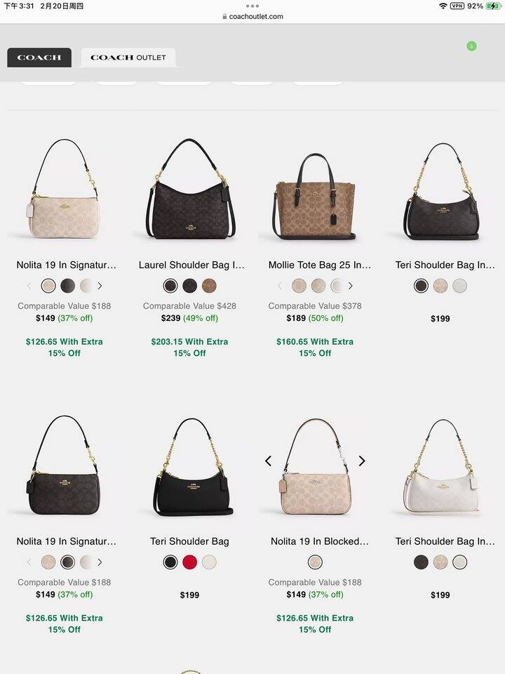Screen dimensions: 505x674
Task: Expand more colors for first-row Nolita 19
Action: (100, 286)
